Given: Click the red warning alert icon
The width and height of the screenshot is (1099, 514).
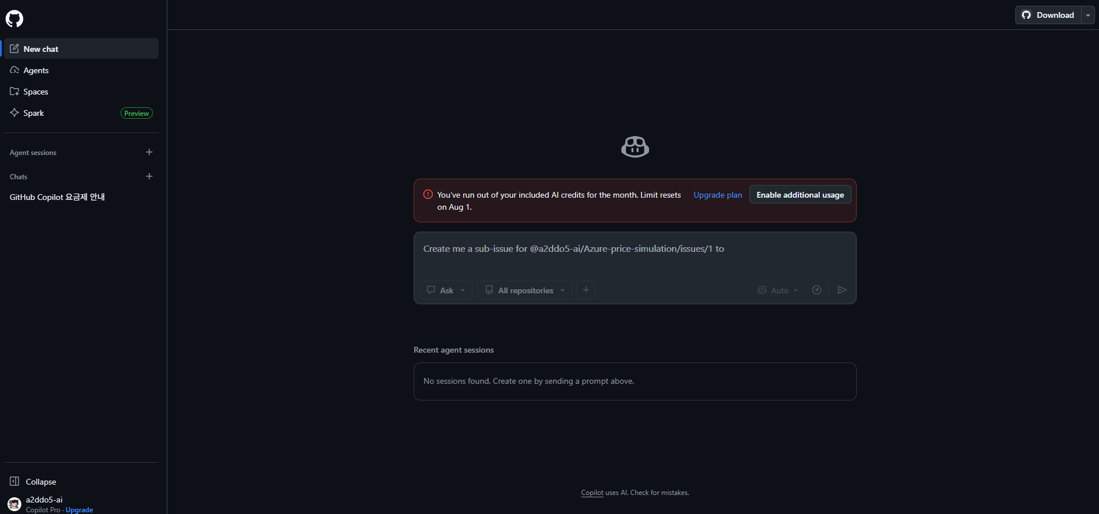Looking at the screenshot, I should (428, 195).
